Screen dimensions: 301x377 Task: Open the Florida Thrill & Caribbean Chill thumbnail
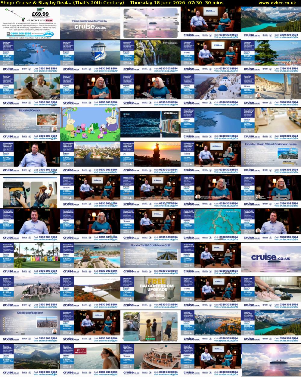[x=150, y=259]
